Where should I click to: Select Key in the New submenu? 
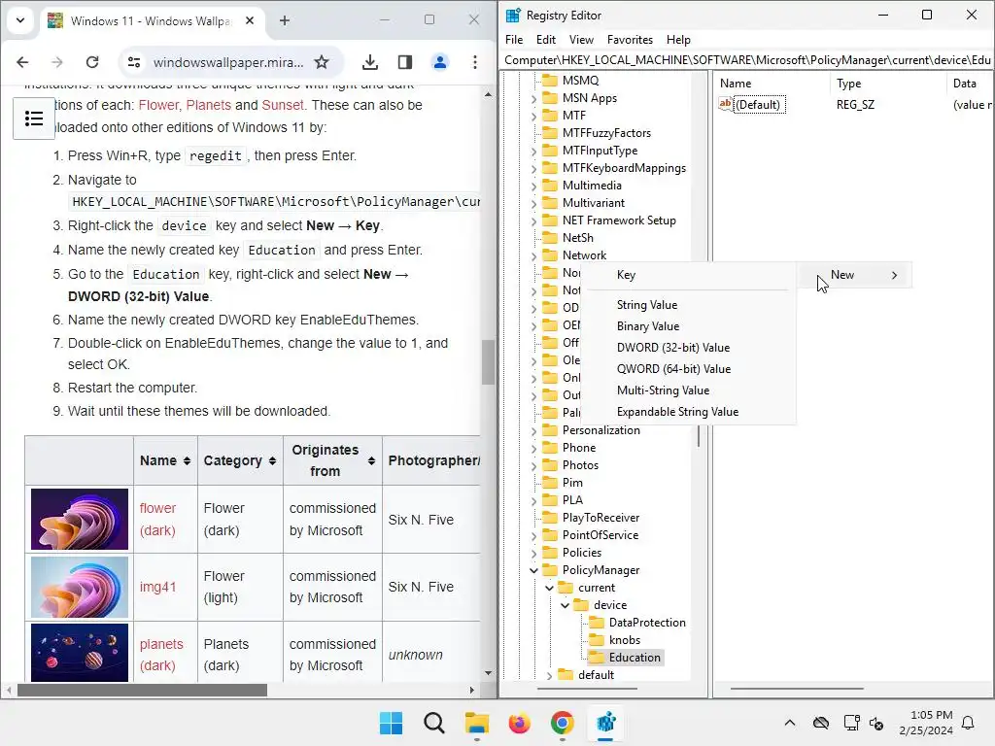click(688, 275)
